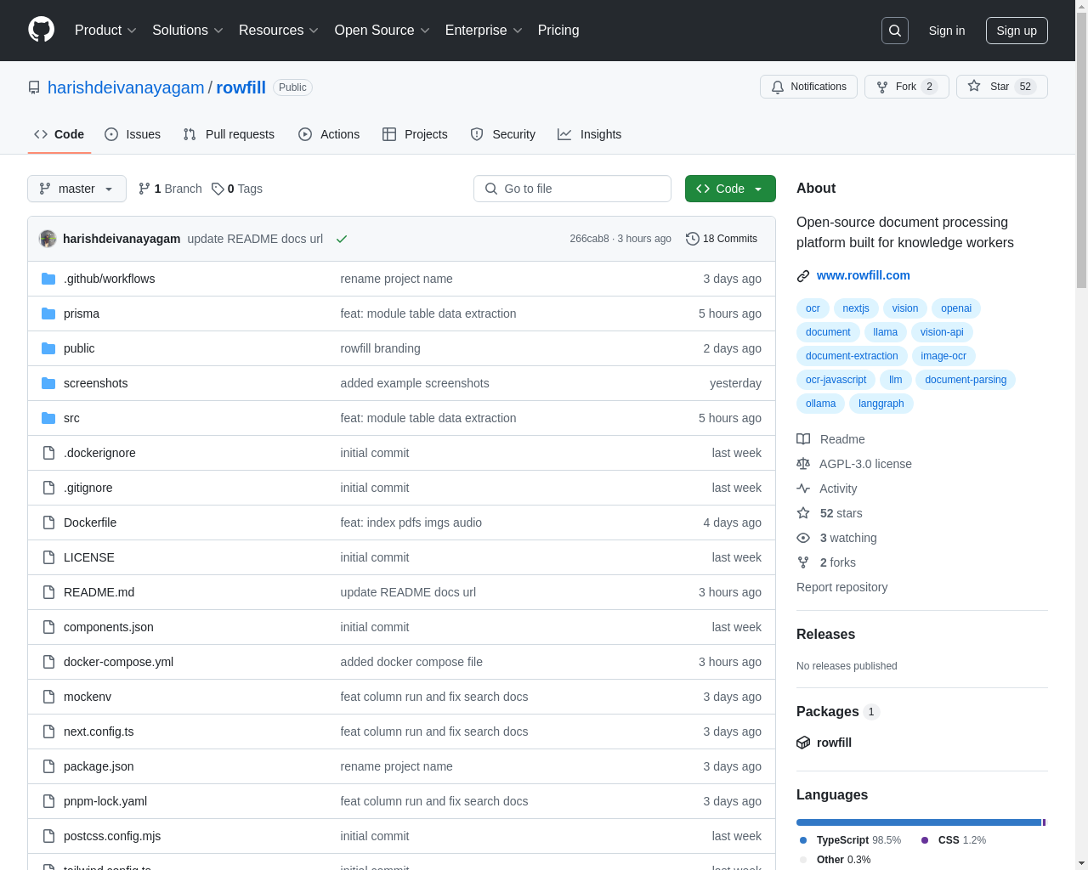Click harishdeivanayagam avatar thumbnail
This screenshot has width=1088, height=870.
(48, 239)
